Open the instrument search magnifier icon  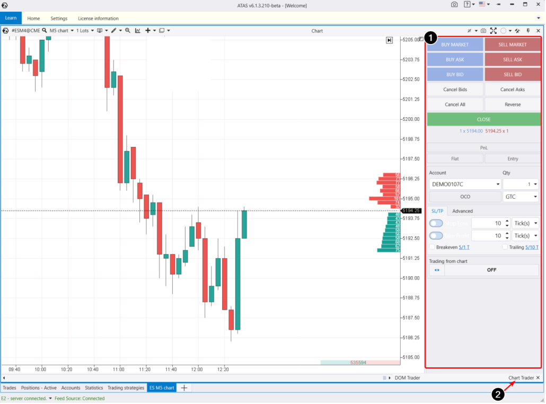point(45,31)
